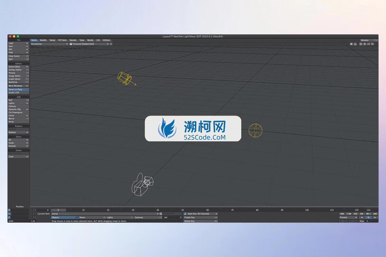Switch item mode to Lights
The height and width of the screenshot is (257, 386).
120,217
